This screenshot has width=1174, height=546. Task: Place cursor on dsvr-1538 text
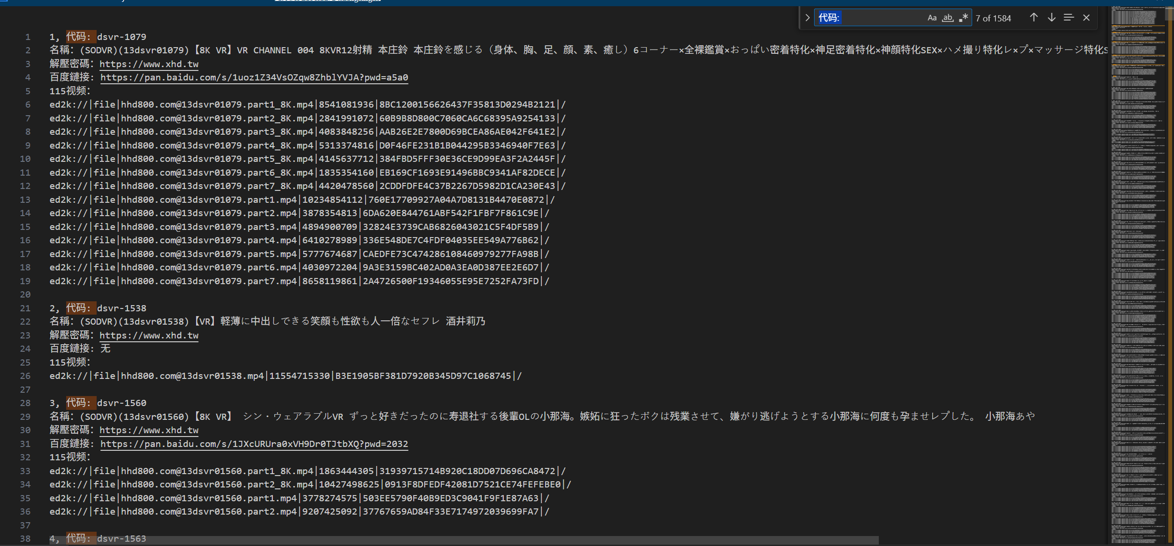point(121,308)
